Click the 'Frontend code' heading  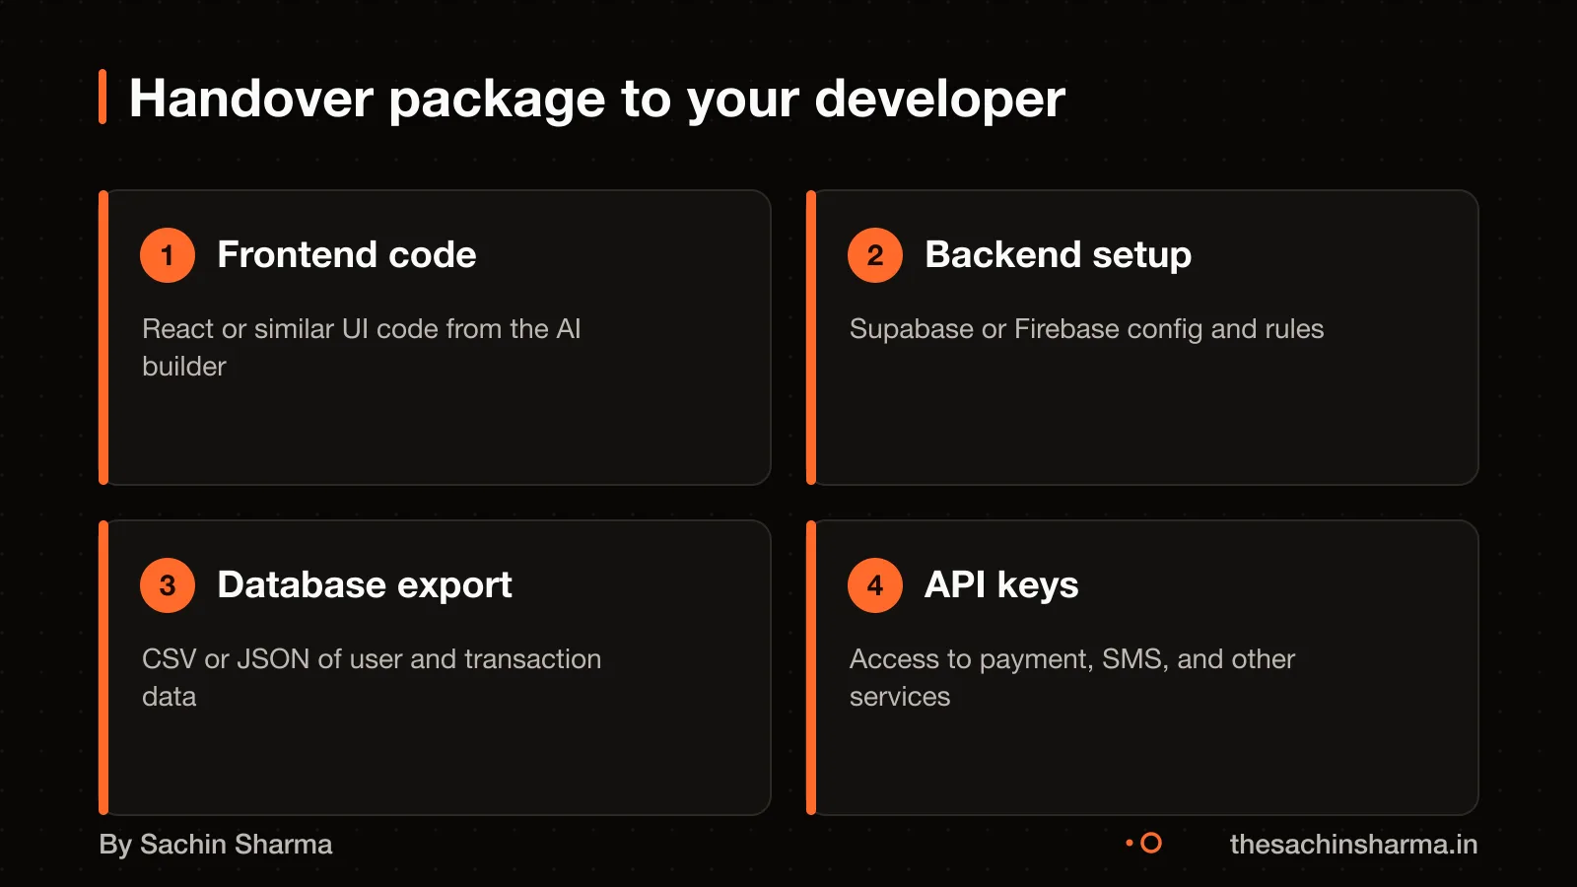click(x=347, y=254)
